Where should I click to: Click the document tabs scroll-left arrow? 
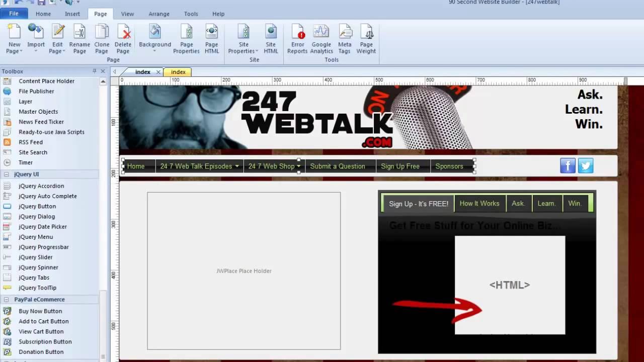(114, 72)
